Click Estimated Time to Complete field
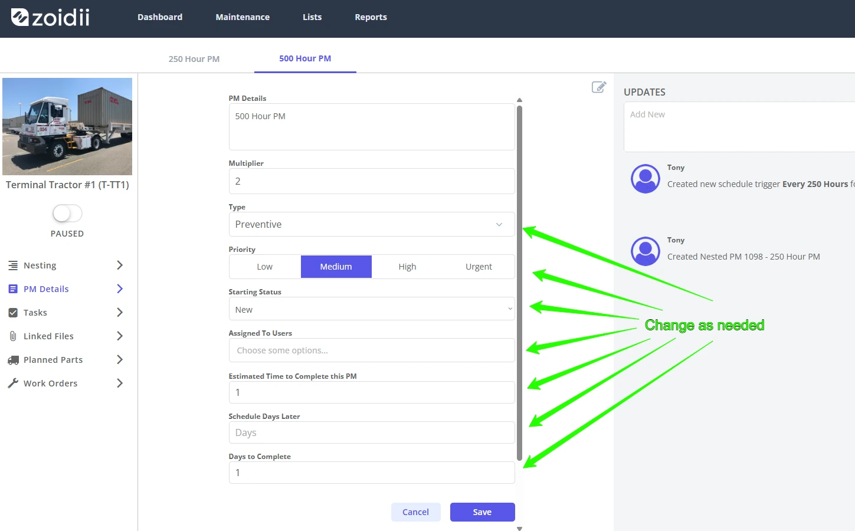Image resolution: width=855 pixels, height=531 pixels. (x=372, y=392)
